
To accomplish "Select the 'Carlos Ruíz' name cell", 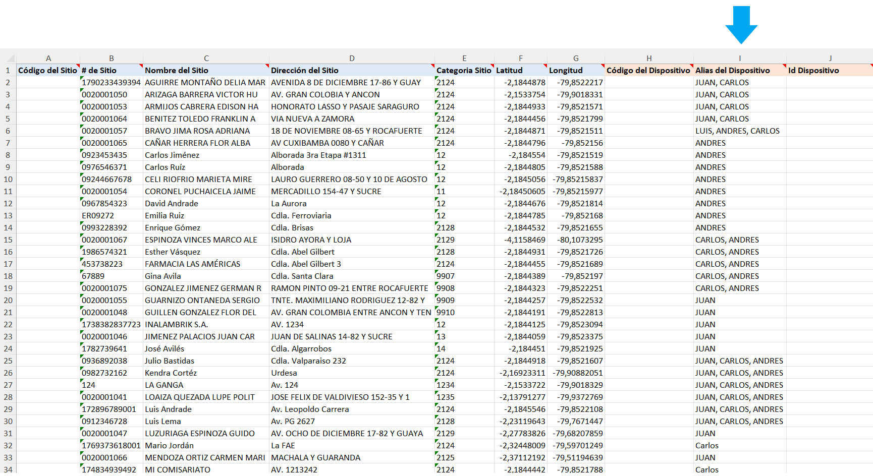I will pyautogui.click(x=206, y=167).
